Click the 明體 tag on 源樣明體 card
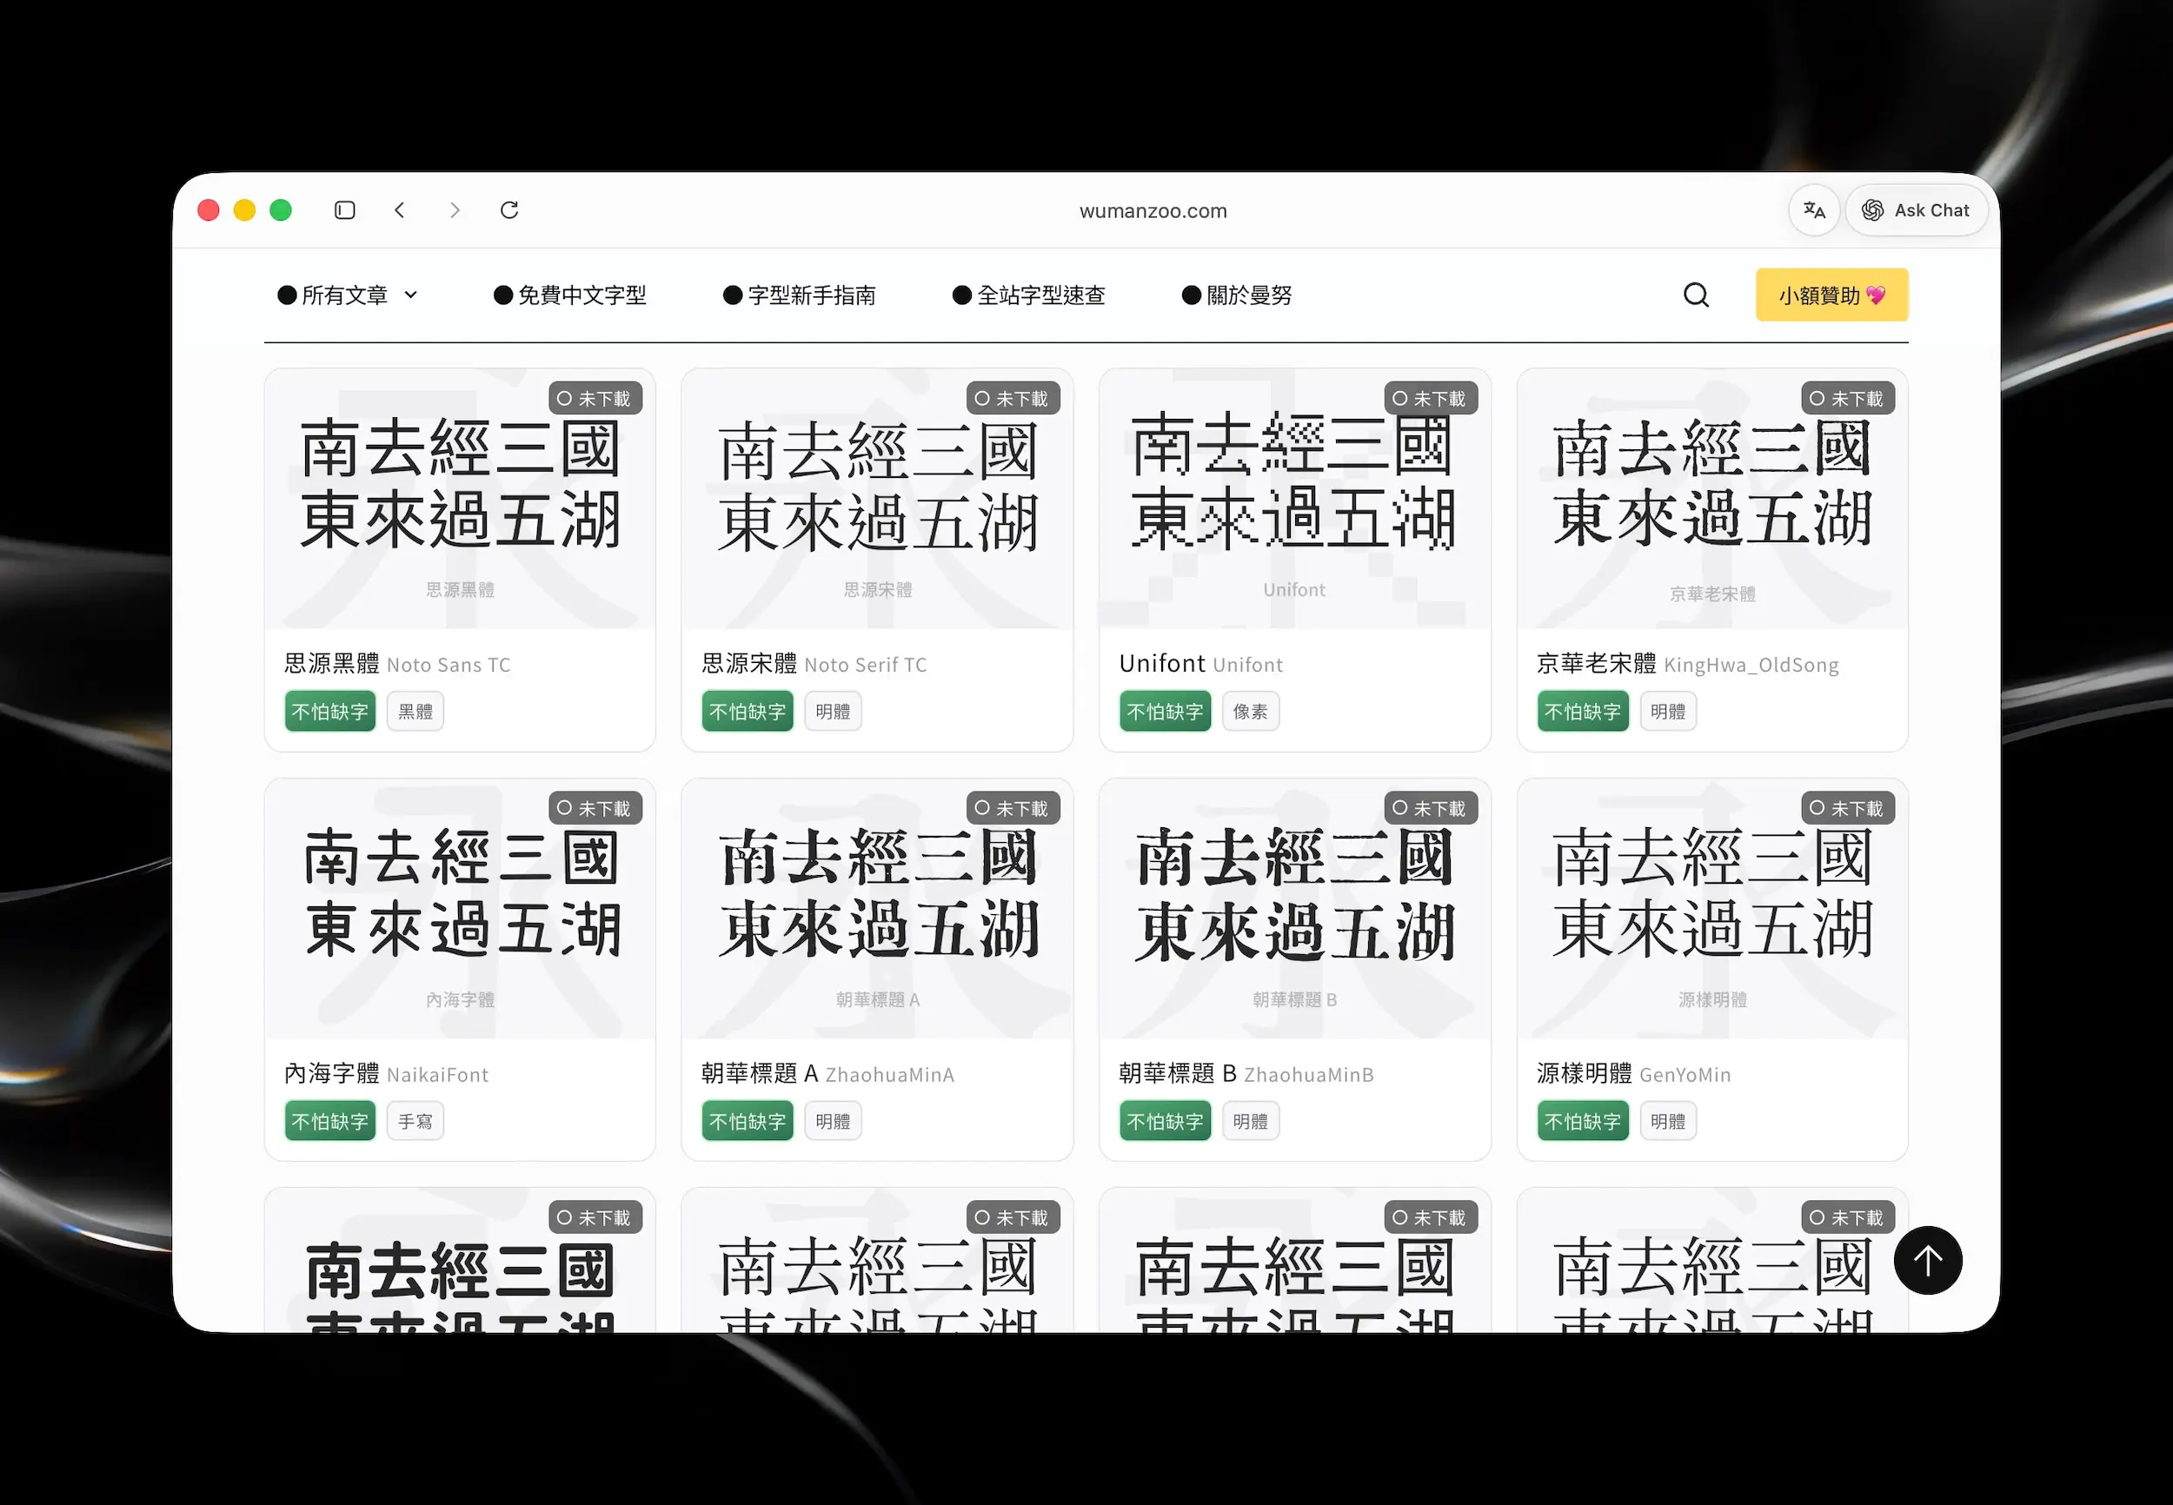The height and width of the screenshot is (1505, 2173). click(1667, 1121)
